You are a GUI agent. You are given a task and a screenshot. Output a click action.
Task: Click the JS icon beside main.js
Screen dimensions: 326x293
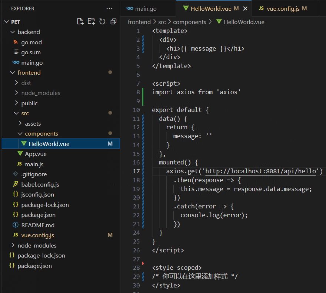(x=19, y=164)
